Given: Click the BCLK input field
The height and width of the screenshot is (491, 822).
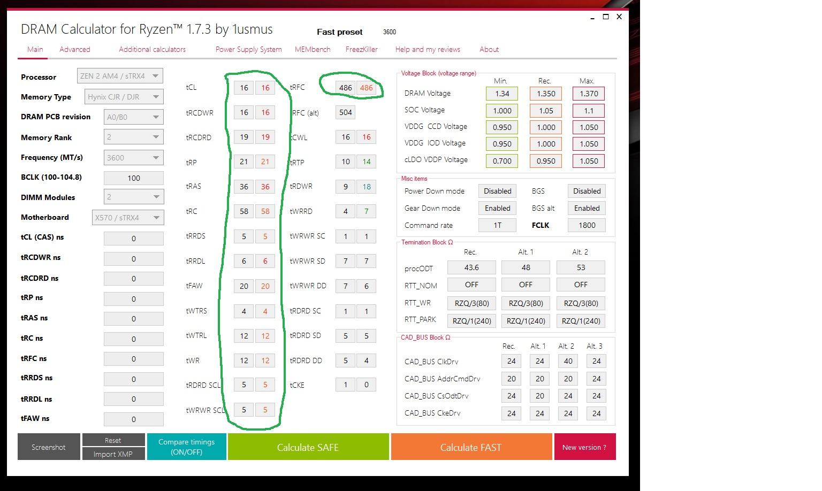Looking at the screenshot, I should click(x=134, y=178).
